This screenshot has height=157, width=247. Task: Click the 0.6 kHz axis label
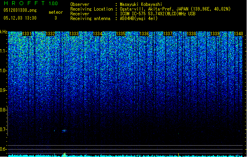click(x=3, y=149)
